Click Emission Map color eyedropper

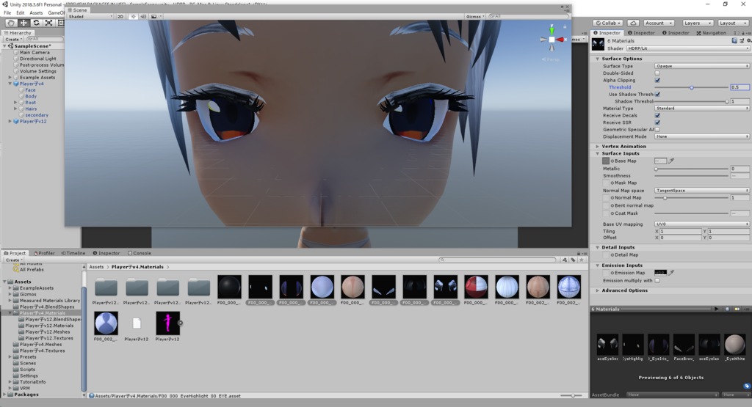[671, 273]
